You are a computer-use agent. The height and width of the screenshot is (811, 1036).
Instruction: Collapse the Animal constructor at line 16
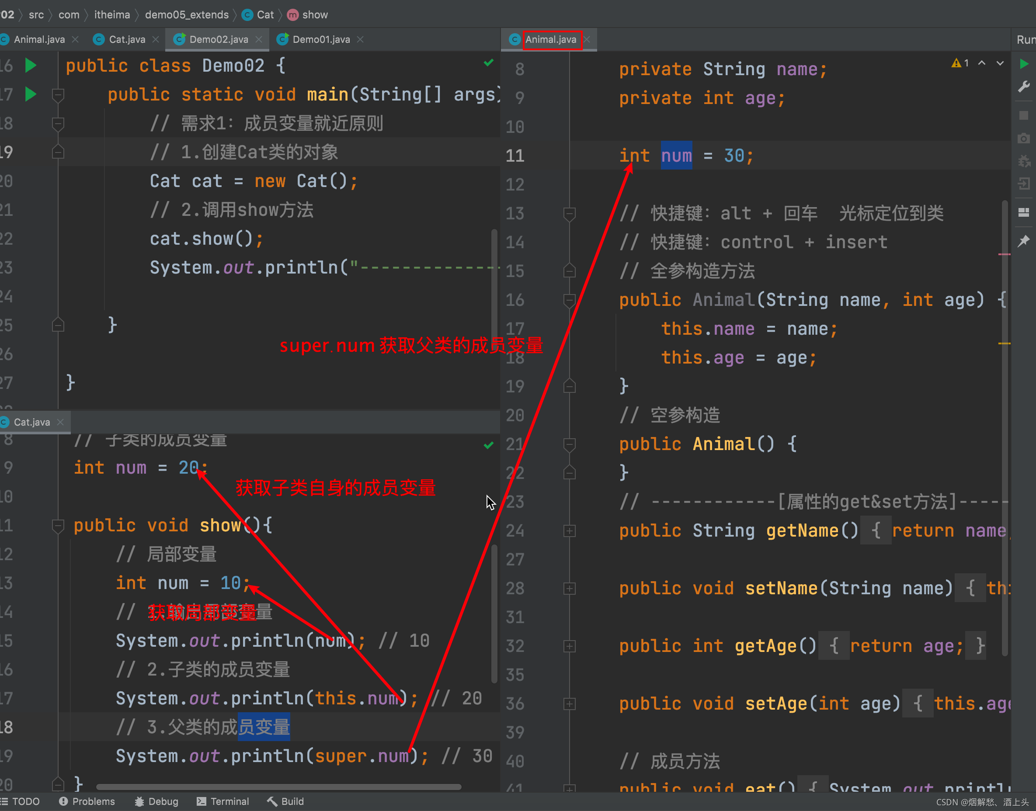coord(569,300)
